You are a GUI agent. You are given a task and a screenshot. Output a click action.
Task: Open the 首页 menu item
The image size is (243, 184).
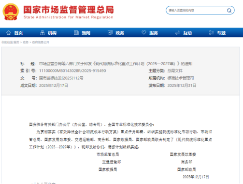click(18, 33)
